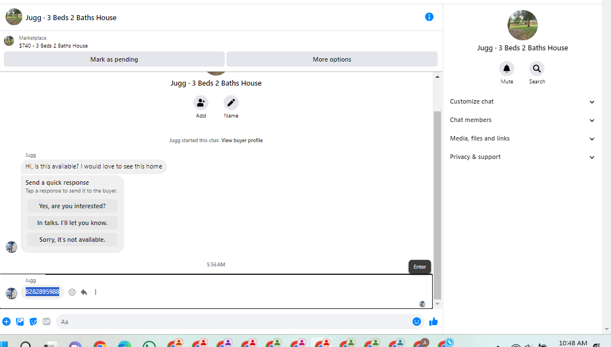Open more actions plus icon in composer

pos(6,322)
